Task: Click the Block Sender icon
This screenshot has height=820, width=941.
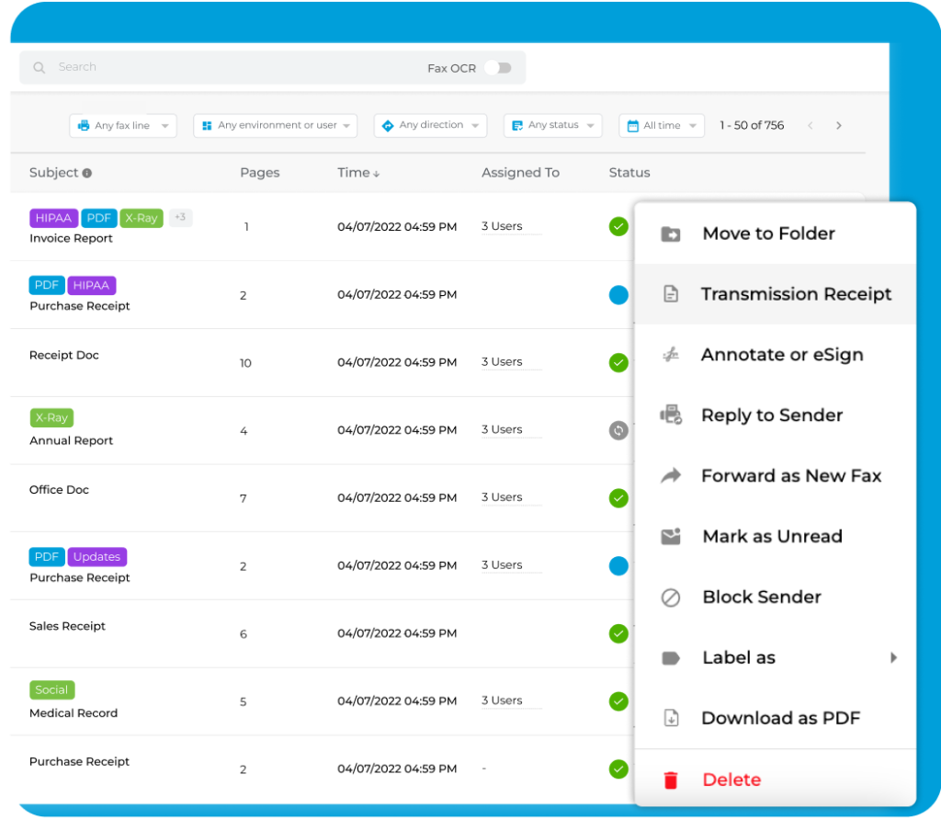Action: pos(670,597)
